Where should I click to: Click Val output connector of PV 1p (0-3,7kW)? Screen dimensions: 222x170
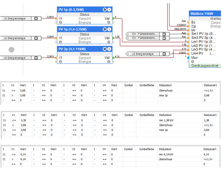(113, 18)
